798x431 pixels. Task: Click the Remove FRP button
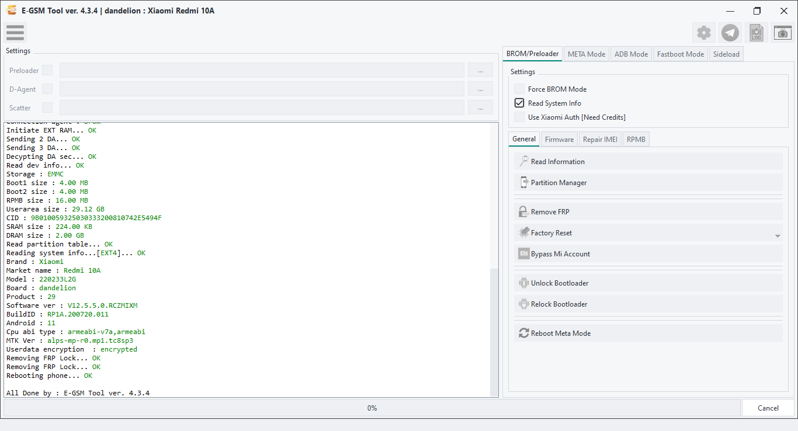(x=648, y=212)
